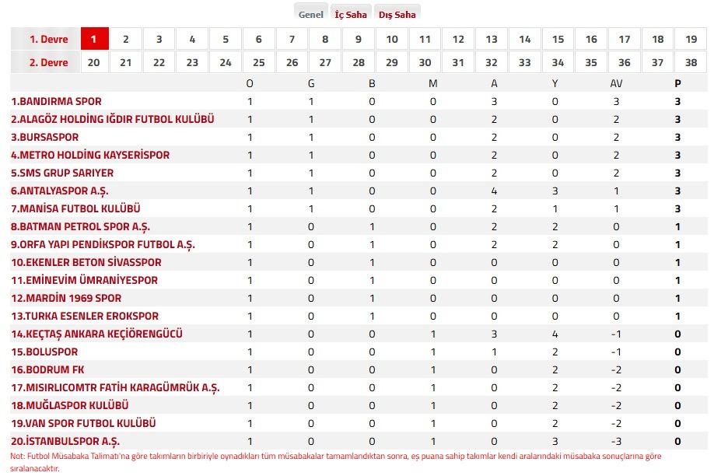Select week 38 button
The width and height of the screenshot is (728, 476).
coord(691,62)
